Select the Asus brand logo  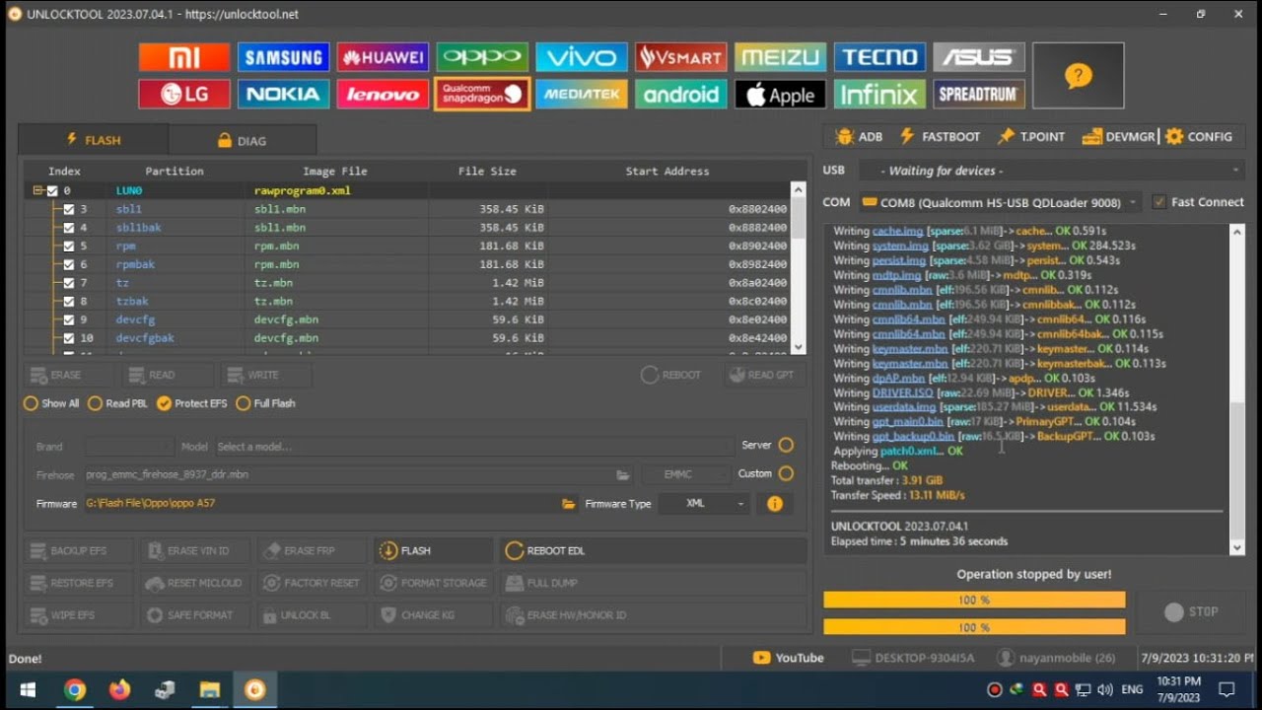pos(979,57)
